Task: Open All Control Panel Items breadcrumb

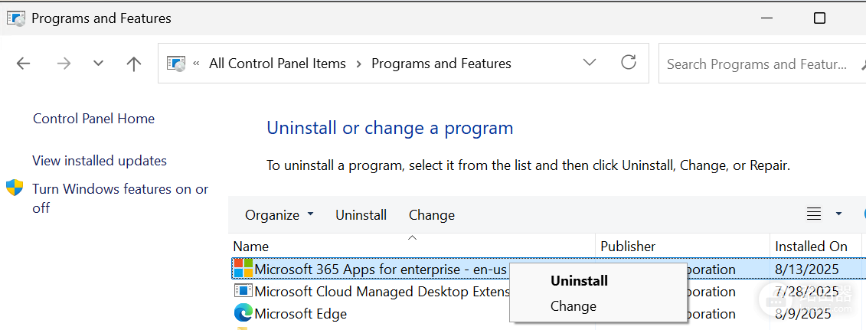Action: click(277, 64)
